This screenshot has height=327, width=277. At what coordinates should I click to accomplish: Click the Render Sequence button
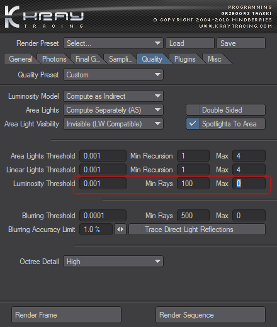210,315
